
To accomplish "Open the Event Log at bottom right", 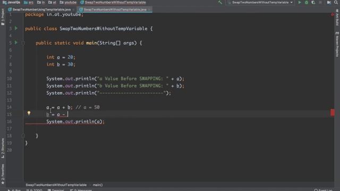I will (323, 190).
